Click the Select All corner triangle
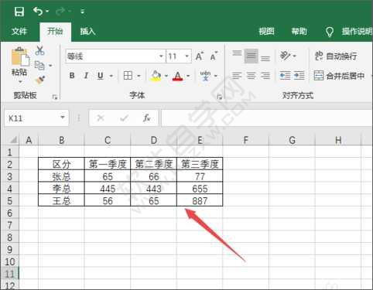The image size is (373, 290). point(13,140)
